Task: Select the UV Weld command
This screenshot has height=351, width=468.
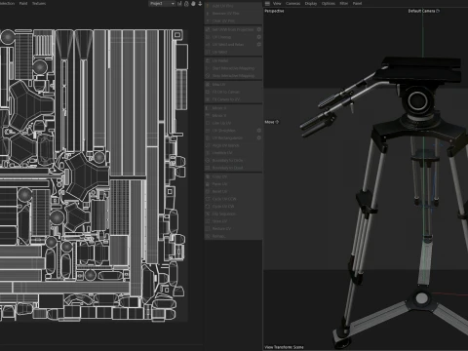Action: [233, 52]
